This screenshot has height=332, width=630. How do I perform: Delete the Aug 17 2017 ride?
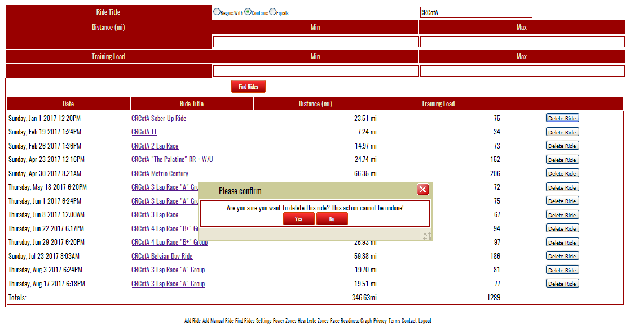pyautogui.click(x=562, y=284)
